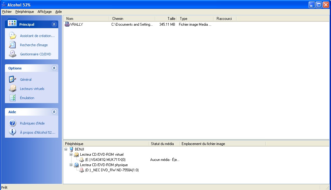Click the À propos info icon
331x190 pixels.
[13, 132]
